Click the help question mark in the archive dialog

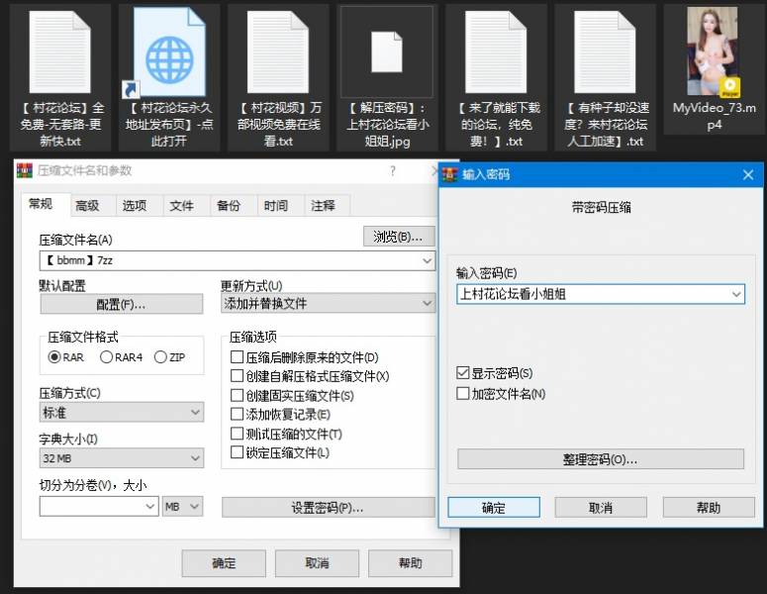393,170
